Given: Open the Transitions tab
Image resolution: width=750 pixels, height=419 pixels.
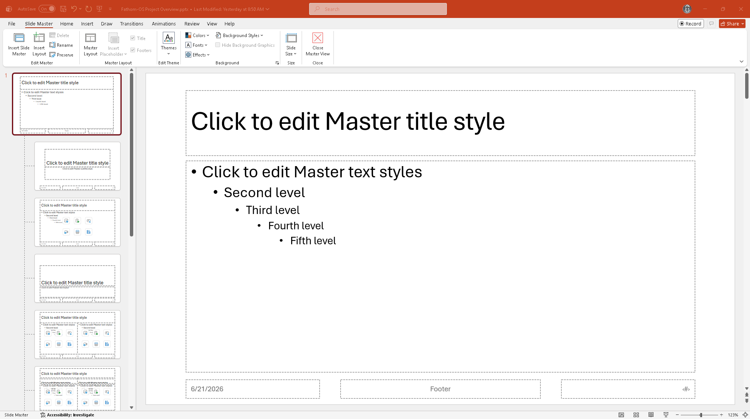Looking at the screenshot, I should pos(132,24).
